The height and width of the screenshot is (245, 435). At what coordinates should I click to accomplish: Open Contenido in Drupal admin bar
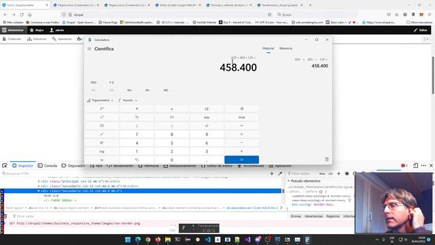12,39
